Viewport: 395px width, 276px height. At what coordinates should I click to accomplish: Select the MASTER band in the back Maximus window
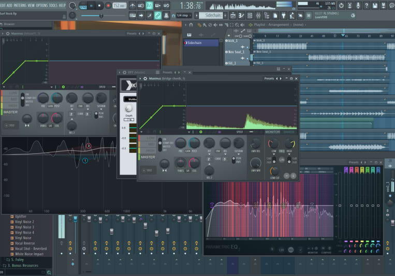(10, 112)
